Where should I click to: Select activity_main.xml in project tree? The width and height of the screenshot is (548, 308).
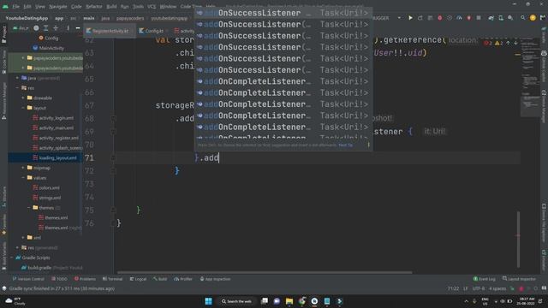pyautogui.click(x=53, y=127)
